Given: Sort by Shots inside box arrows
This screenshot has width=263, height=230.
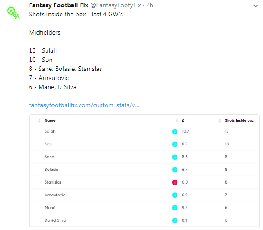Looking at the screenshot, I should (220, 120).
